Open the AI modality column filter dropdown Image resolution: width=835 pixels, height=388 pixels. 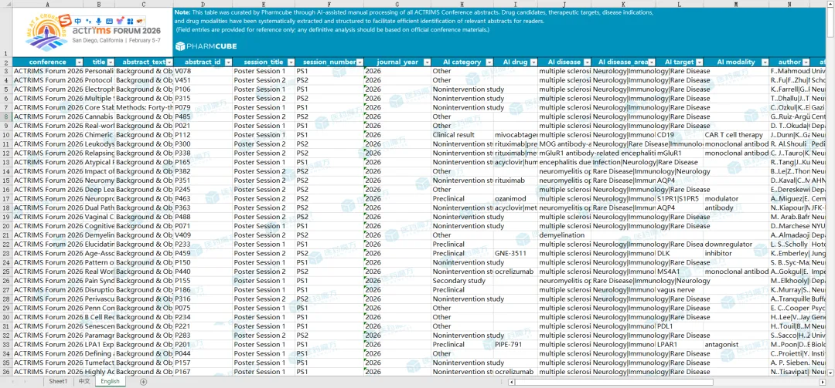[765, 62]
